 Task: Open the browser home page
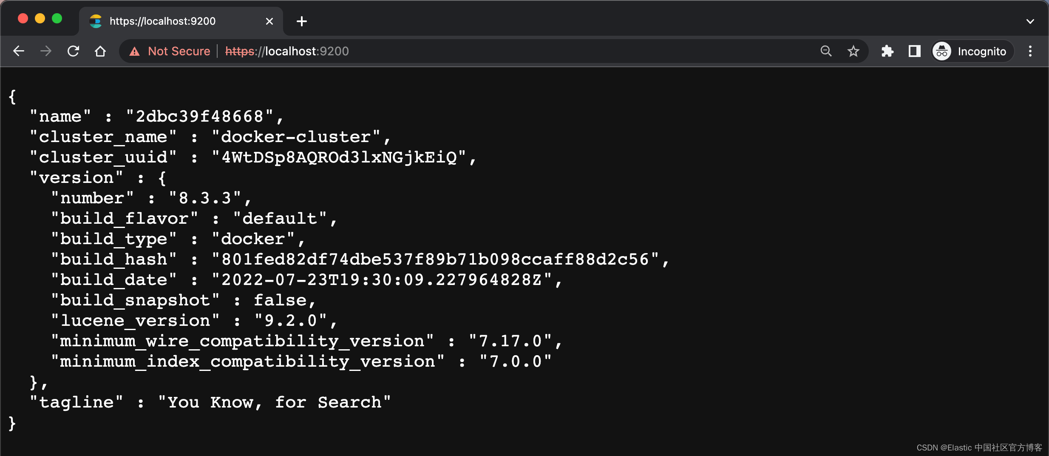(x=100, y=51)
